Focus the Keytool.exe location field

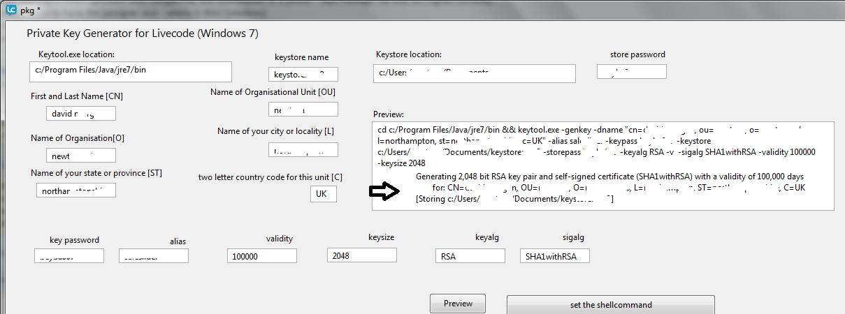pos(131,71)
